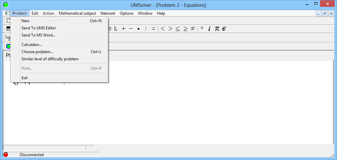Pick Similar level of difficulty problem
The width and height of the screenshot is (337, 160).
point(59,59)
